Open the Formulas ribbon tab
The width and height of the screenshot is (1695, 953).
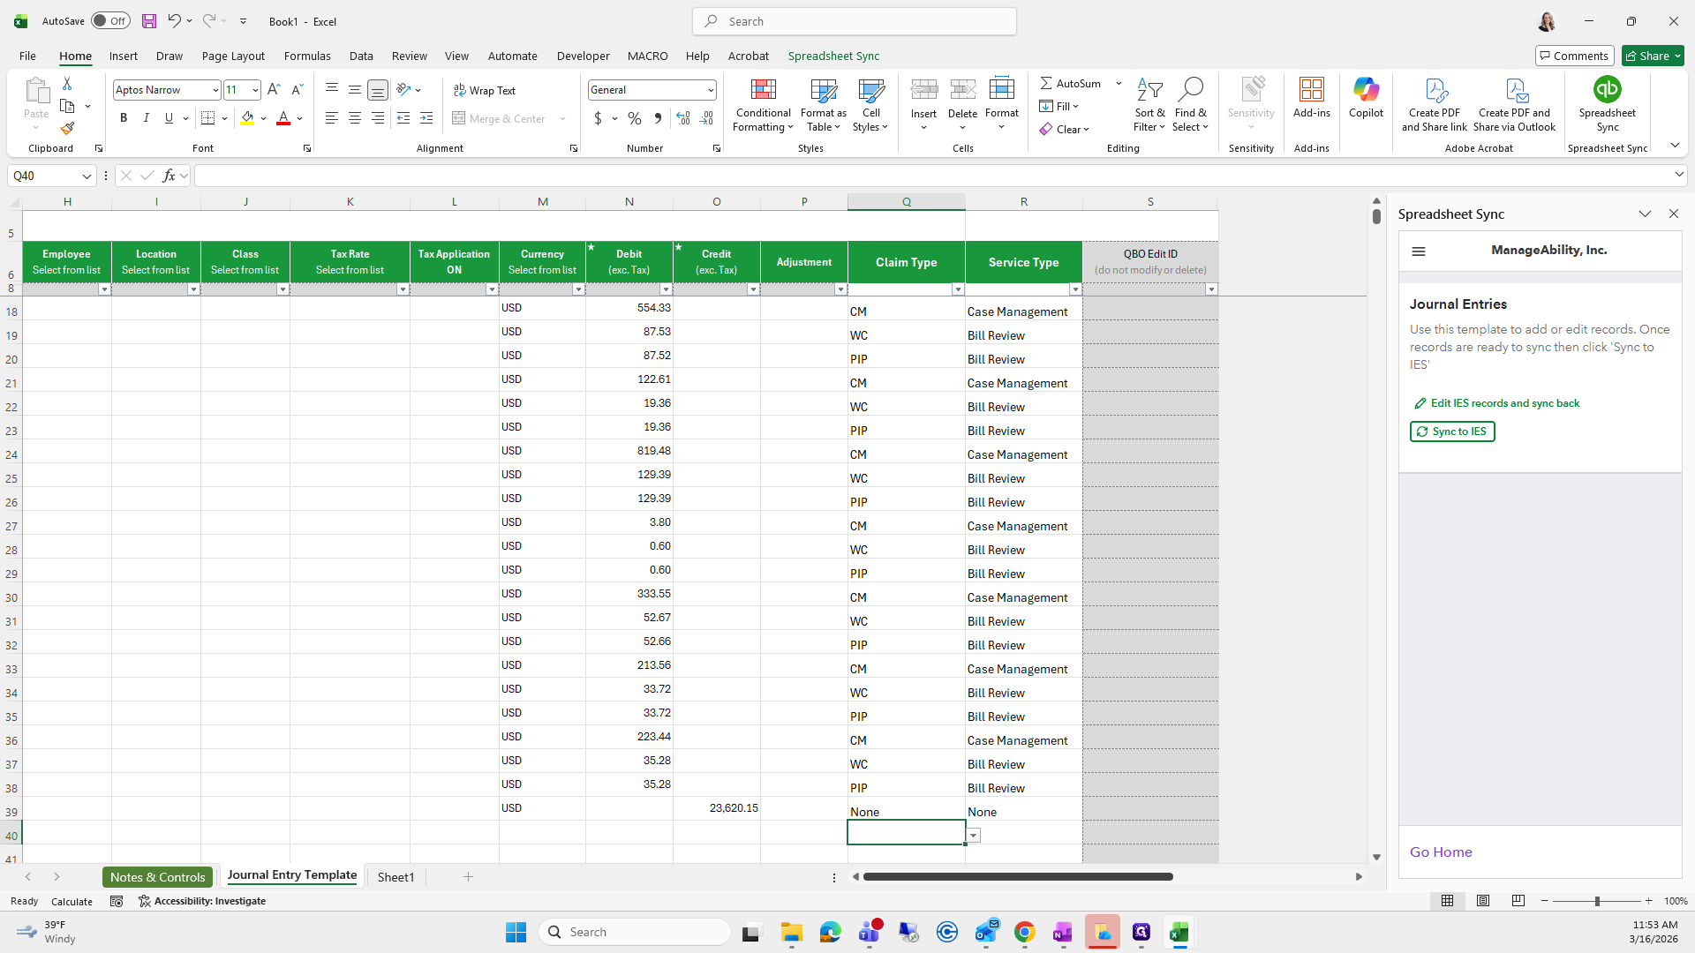(307, 56)
